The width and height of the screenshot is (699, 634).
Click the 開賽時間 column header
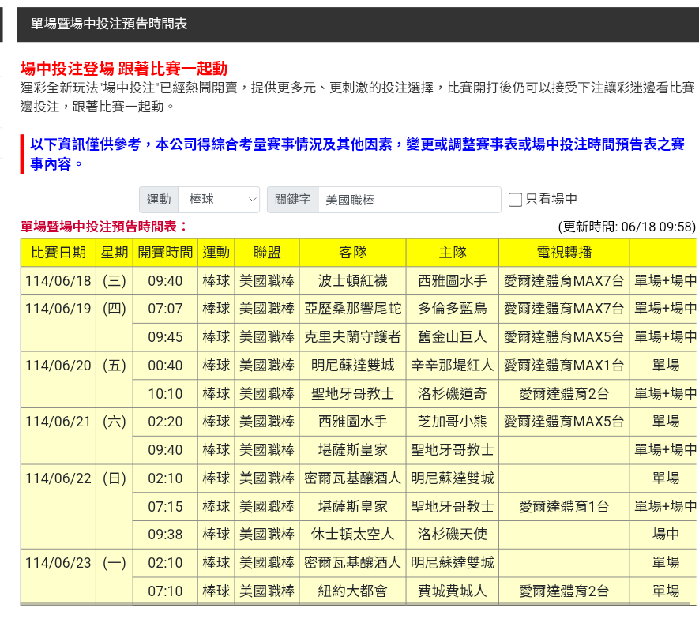click(x=165, y=253)
